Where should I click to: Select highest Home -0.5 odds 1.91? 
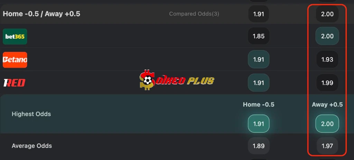coord(258,124)
